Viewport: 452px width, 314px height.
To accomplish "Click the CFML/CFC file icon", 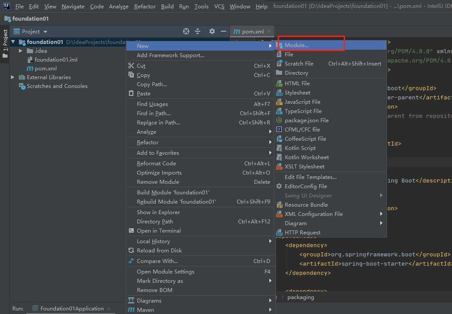I will 279,129.
